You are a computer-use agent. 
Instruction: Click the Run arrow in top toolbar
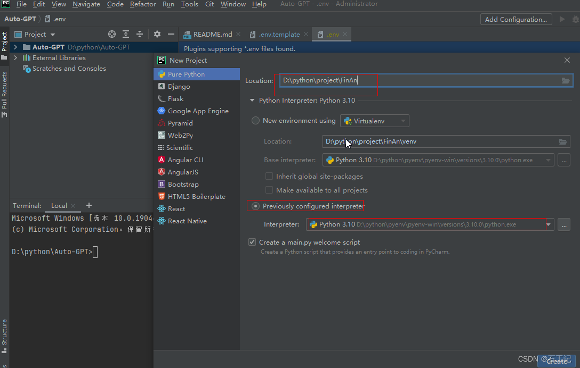point(562,19)
